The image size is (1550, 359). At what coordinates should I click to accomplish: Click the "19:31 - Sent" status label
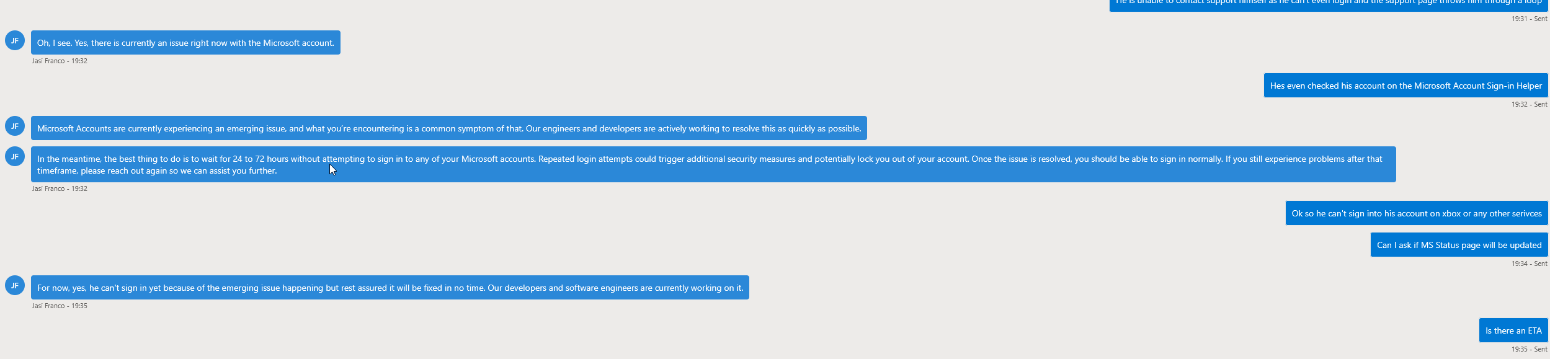point(1529,19)
